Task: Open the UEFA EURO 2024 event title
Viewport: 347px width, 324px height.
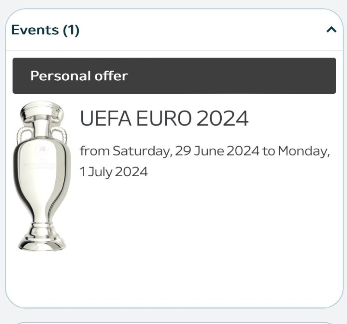Action: (x=164, y=119)
